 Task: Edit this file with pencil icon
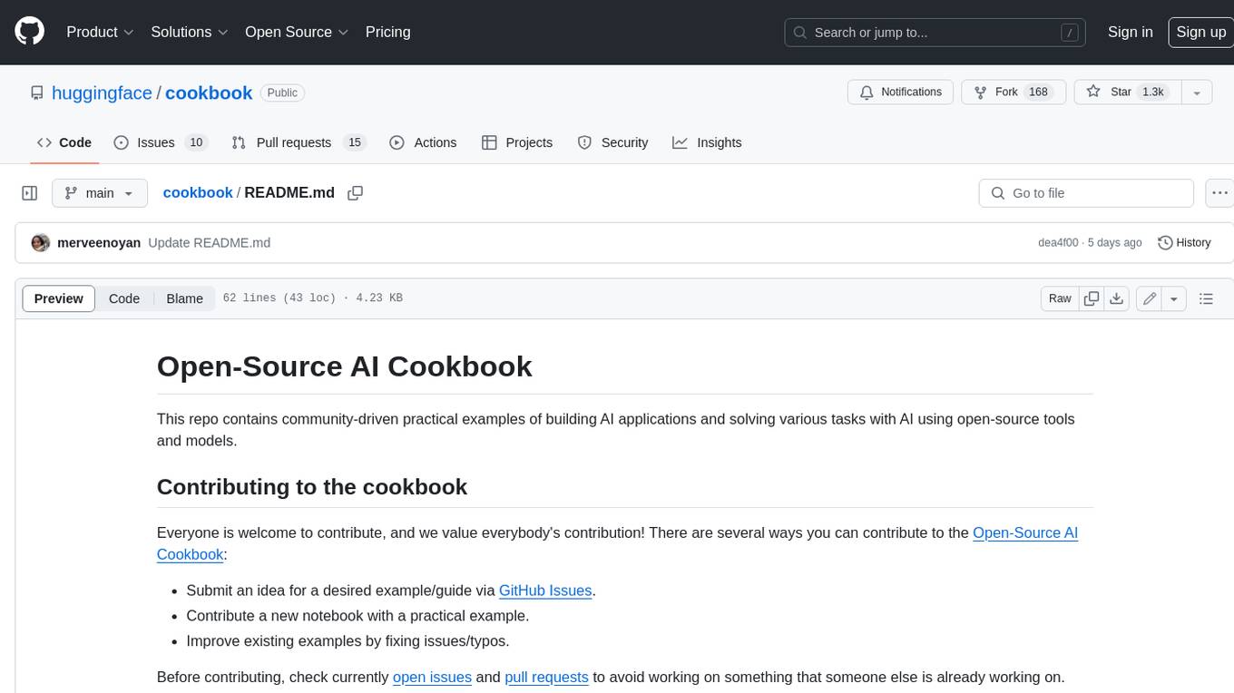[x=1150, y=298]
